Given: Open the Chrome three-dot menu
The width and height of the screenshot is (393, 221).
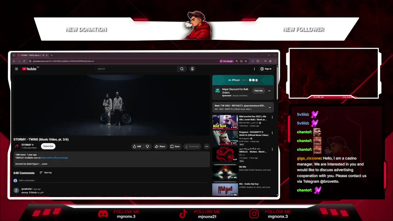Looking at the screenshot, I should click(275, 61).
